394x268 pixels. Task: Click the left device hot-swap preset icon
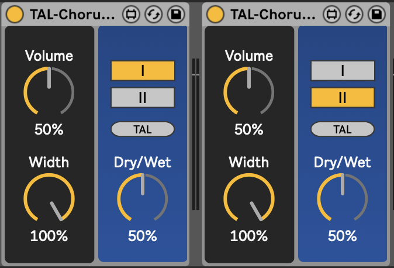pyautogui.click(x=152, y=13)
